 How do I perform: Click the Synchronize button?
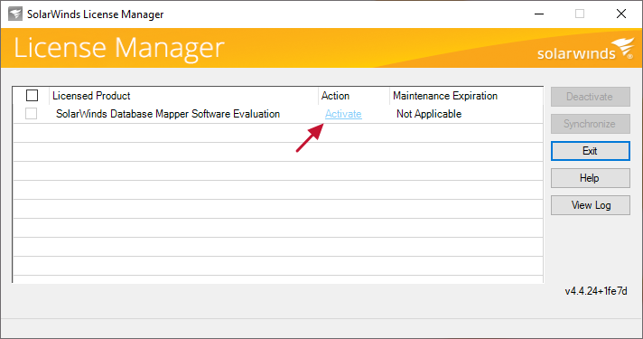pos(590,124)
